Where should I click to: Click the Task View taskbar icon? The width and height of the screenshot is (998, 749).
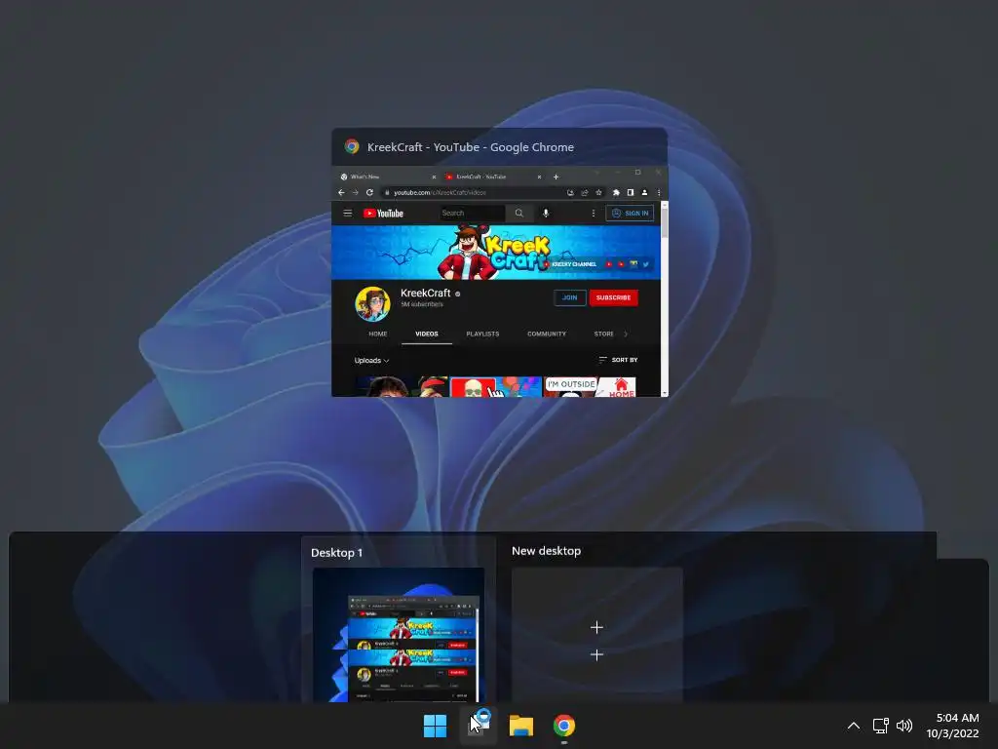[478, 725]
